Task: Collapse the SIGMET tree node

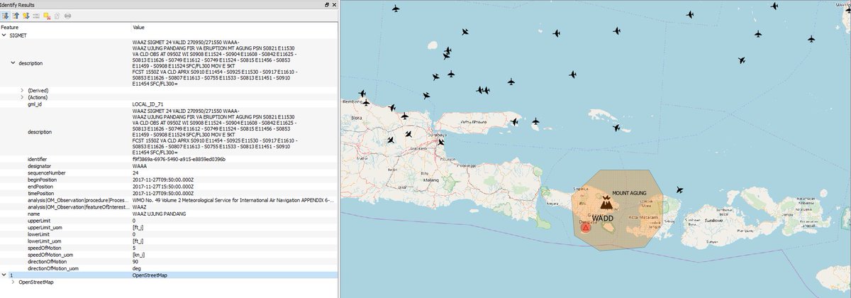Action: pyautogui.click(x=4, y=34)
